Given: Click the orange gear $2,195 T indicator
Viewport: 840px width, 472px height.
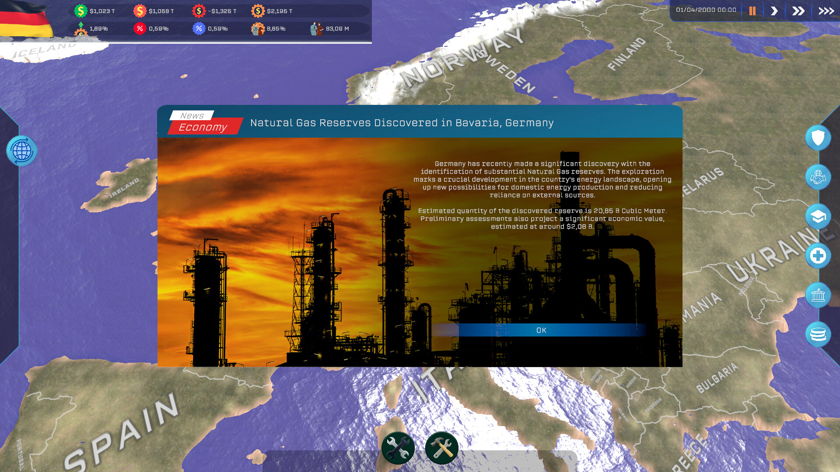Looking at the screenshot, I should [258, 11].
